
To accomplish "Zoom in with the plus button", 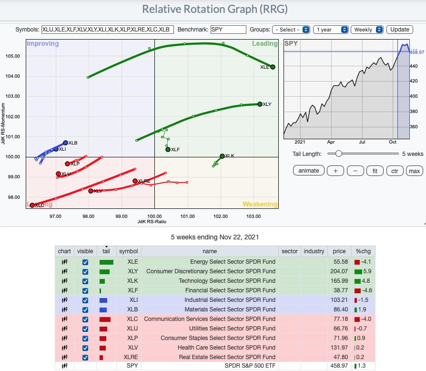I will pyautogui.click(x=335, y=171).
